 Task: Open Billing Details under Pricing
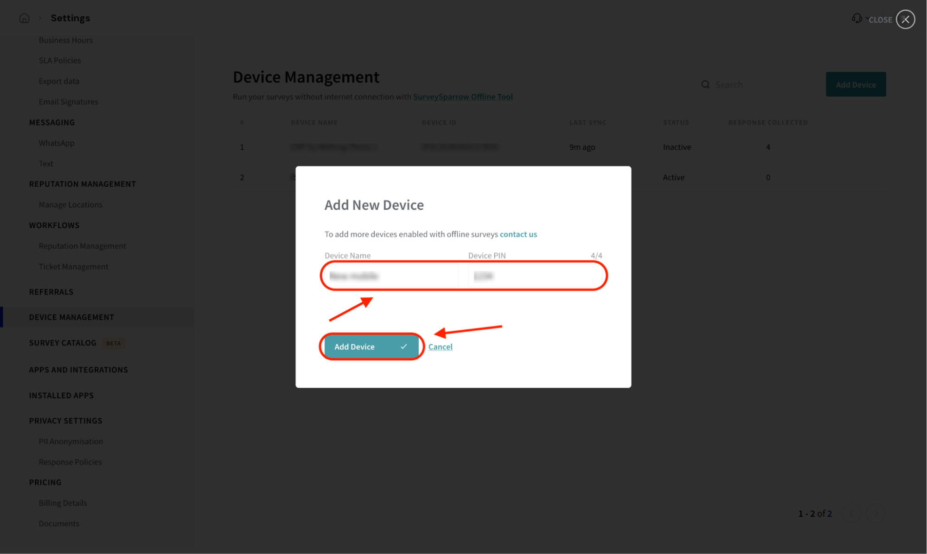click(x=63, y=503)
